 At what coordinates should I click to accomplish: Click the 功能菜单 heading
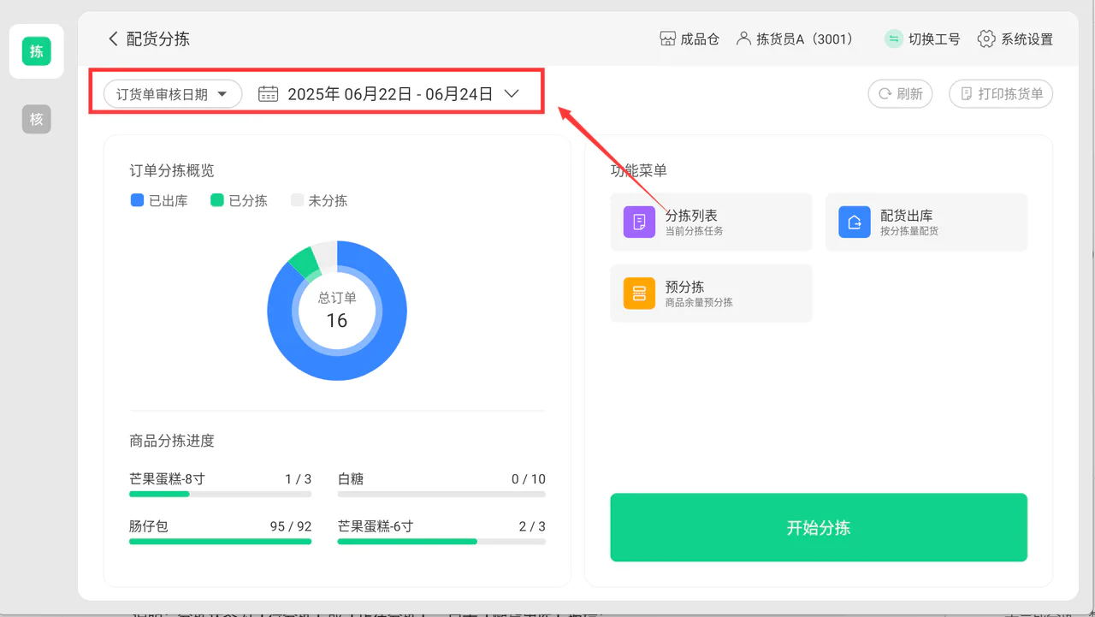click(x=638, y=170)
